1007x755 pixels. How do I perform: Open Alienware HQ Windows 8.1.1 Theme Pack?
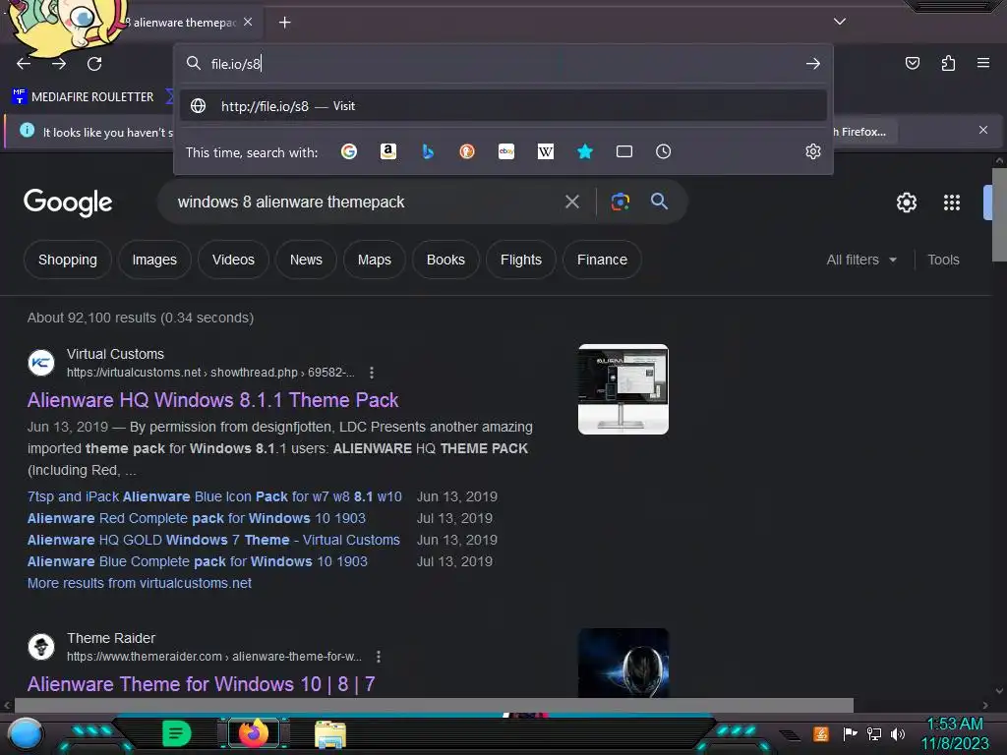[212, 400]
